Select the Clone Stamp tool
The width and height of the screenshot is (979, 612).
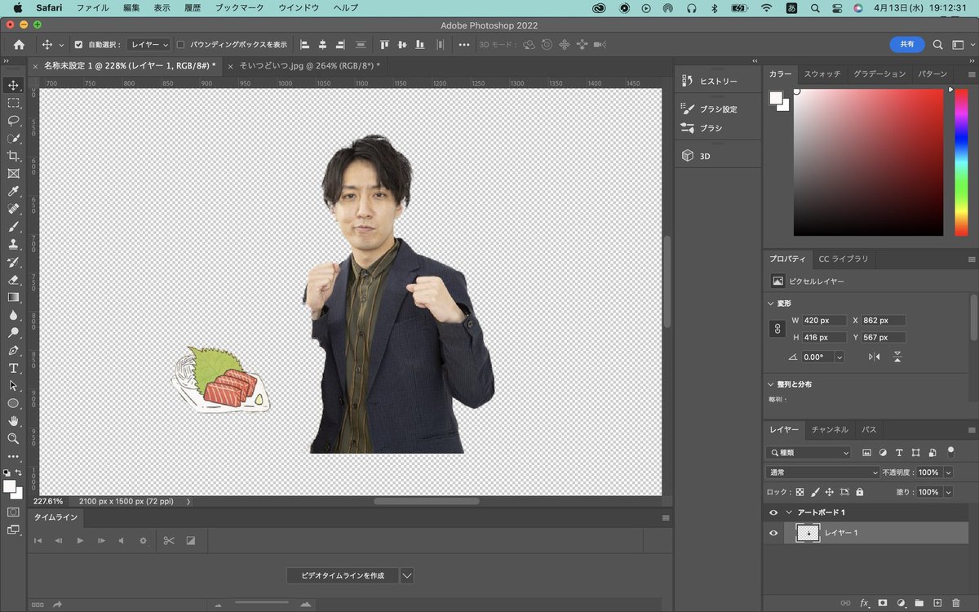[x=13, y=244]
